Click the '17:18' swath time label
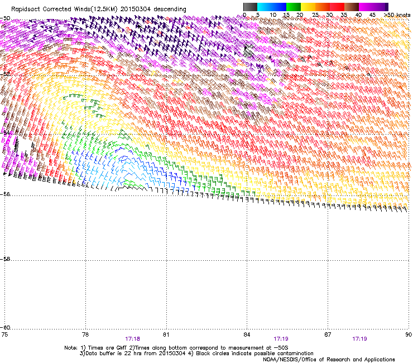The image size is (413, 363). coord(132,339)
